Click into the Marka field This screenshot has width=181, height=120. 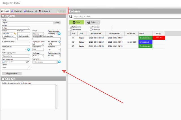click(x=28, y=23)
